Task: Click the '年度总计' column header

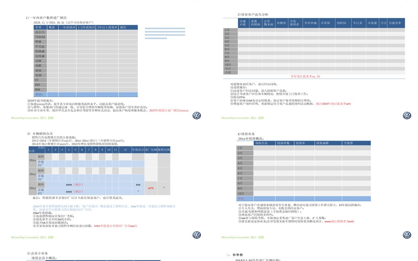Action: pos(138,150)
